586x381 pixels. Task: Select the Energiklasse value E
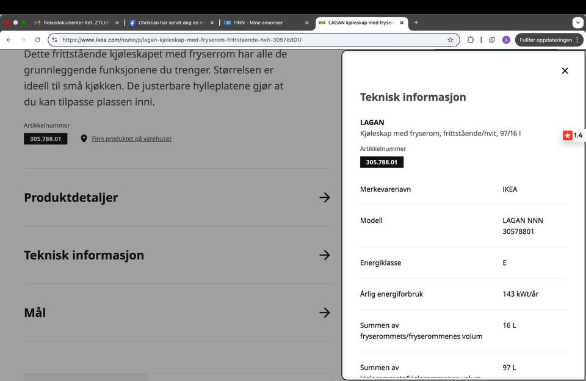pyautogui.click(x=505, y=263)
